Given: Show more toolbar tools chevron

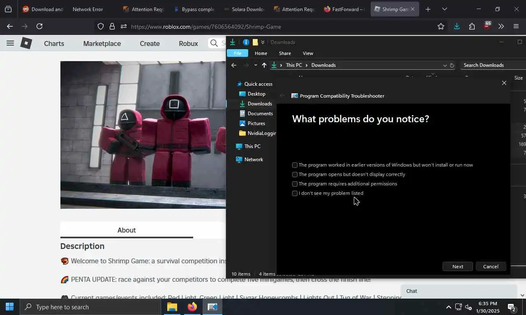Looking at the screenshot, I should click(x=501, y=26).
